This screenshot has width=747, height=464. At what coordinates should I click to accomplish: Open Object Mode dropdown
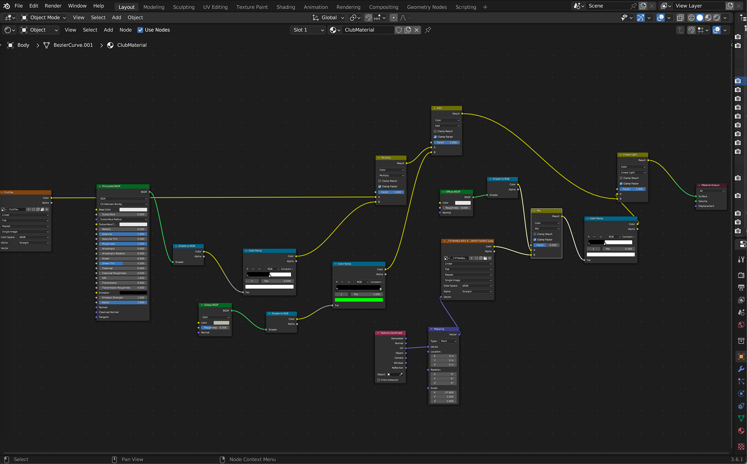tap(43, 18)
